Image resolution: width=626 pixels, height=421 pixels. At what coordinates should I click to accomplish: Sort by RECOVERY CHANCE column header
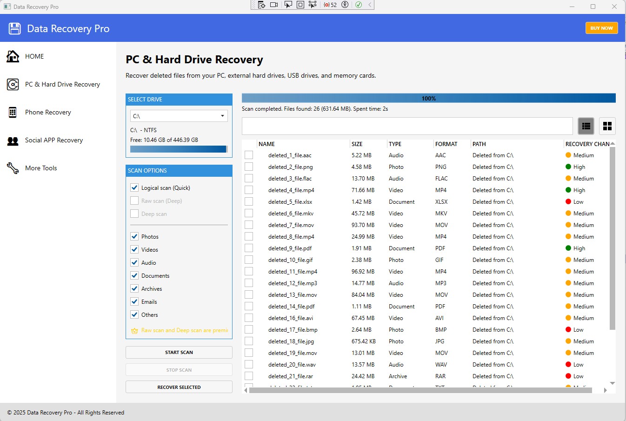pos(587,144)
